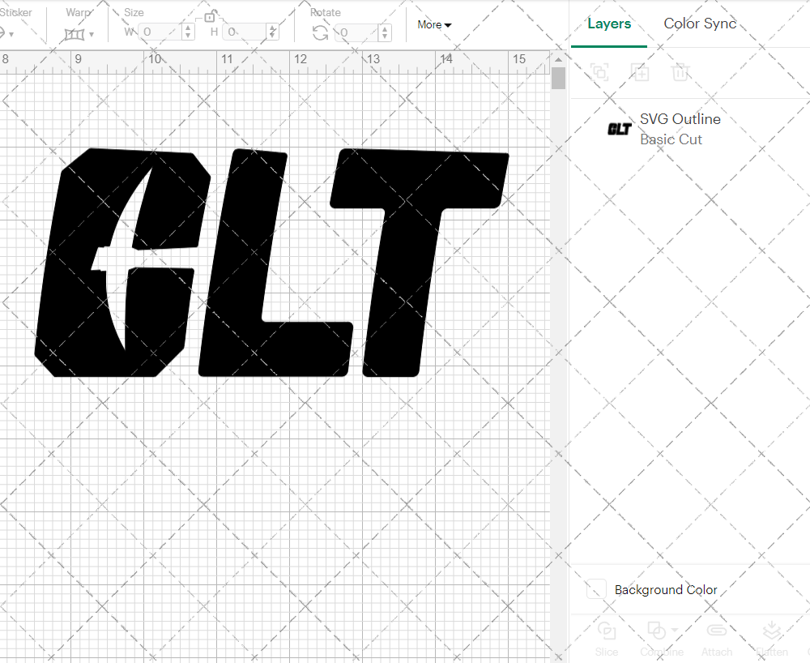Click the Group layers icon
This screenshot has width=810, height=663.
click(x=599, y=72)
